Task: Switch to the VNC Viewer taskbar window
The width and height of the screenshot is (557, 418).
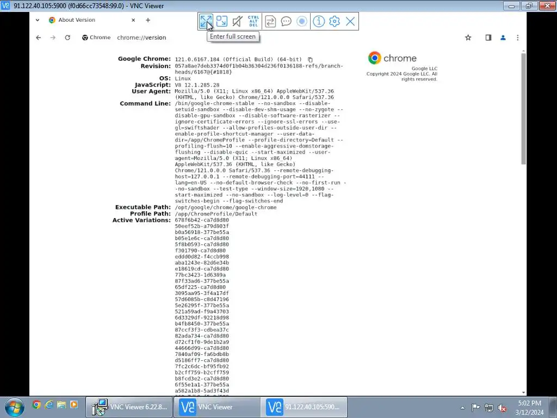Action: (217, 407)
